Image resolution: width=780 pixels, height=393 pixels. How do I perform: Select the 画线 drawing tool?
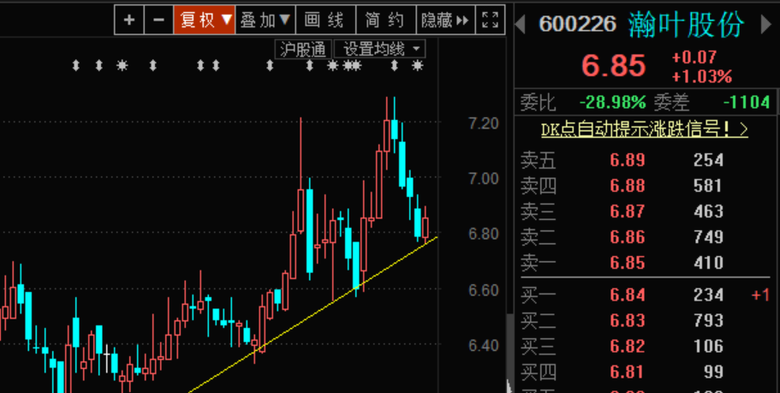click(326, 20)
